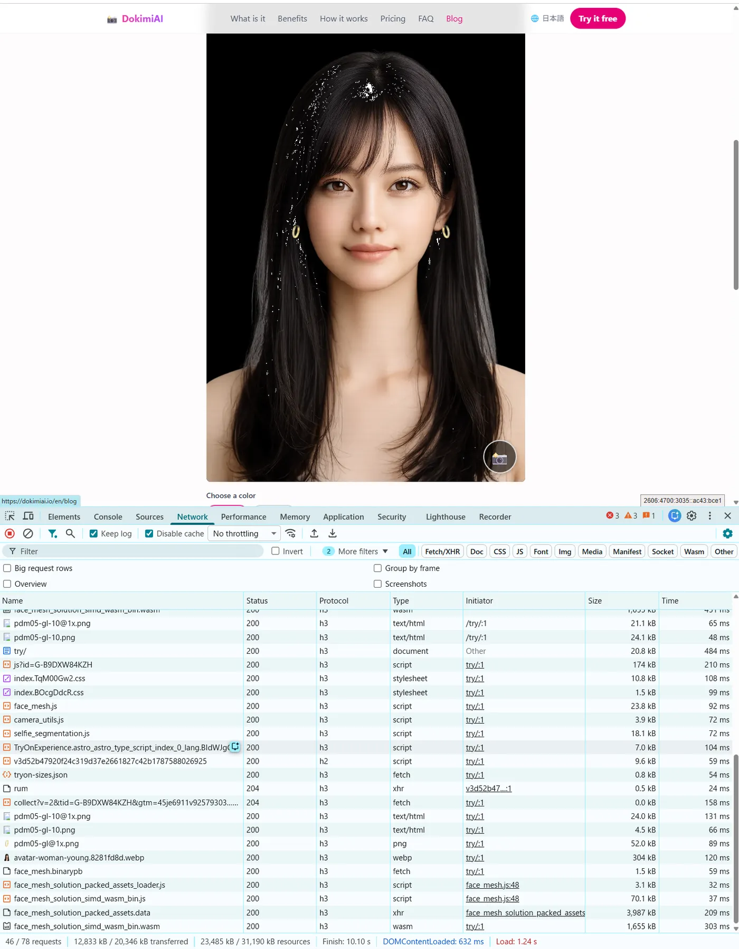Open the Performance tab

click(x=243, y=517)
